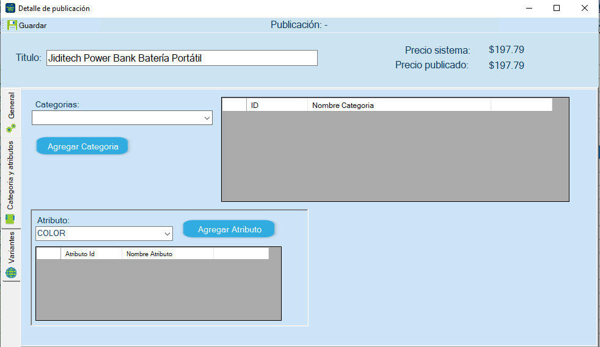Click the green book icon on Categoria tab
The image size is (600, 347).
click(10, 219)
